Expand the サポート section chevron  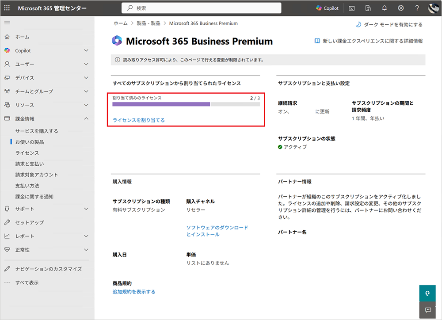pyautogui.click(x=86, y=209)
